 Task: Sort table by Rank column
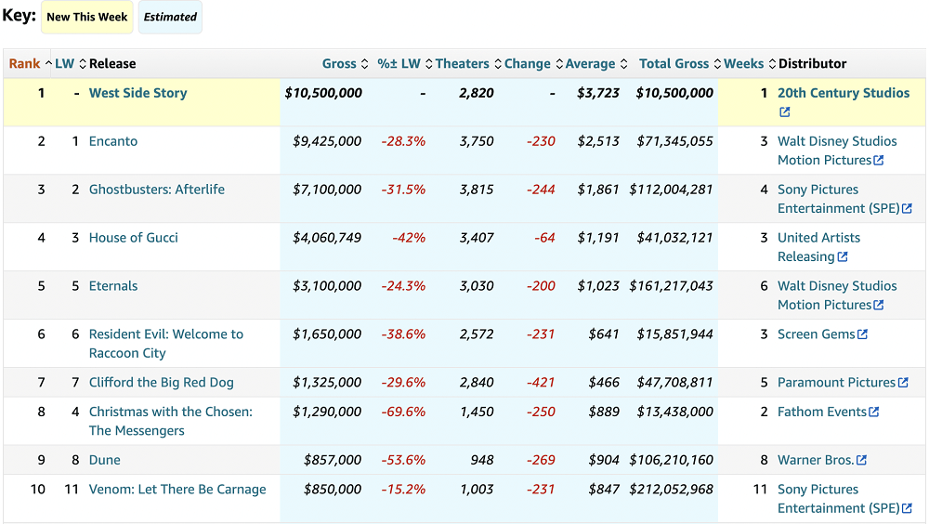(25, 64)
